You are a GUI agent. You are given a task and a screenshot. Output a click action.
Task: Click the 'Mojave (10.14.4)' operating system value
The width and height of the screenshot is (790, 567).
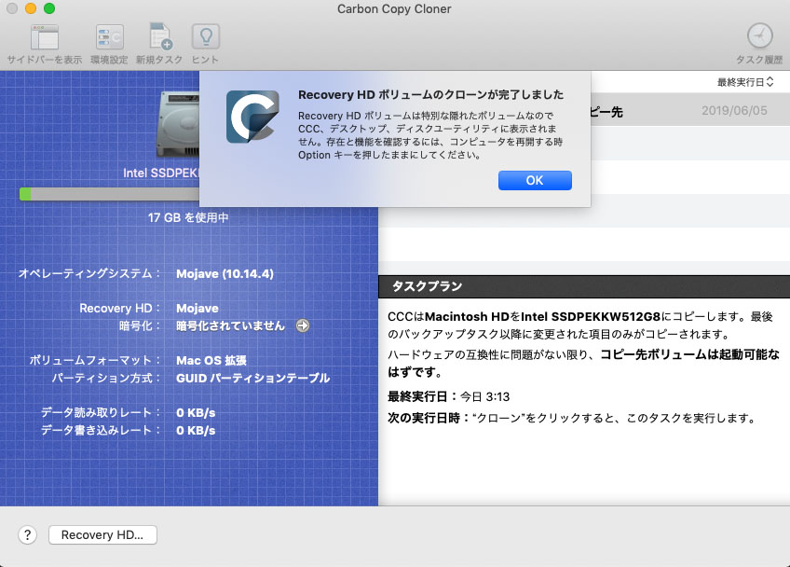tap(225, 274)
